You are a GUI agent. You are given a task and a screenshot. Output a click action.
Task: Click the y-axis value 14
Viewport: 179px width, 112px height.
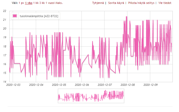pos(5,82)
